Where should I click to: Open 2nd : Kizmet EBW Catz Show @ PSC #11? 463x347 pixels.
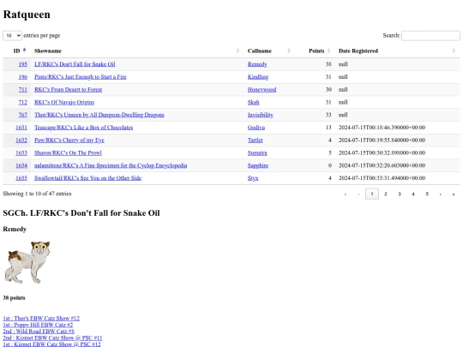pyautogui.click(x=52, y=338)
